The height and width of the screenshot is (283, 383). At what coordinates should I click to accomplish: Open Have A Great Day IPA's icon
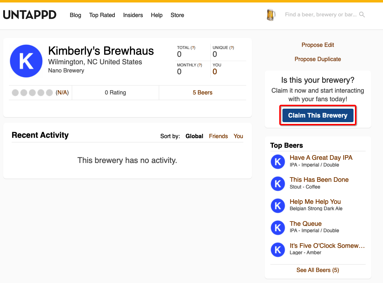pyautogui.click(x=278, y=162)
